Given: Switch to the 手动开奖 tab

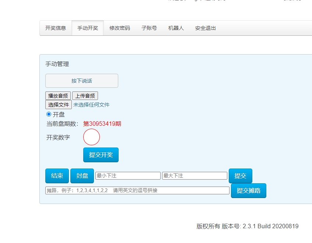Looking at the screenshot, I should pyautogui.click(x=88, y=28).
